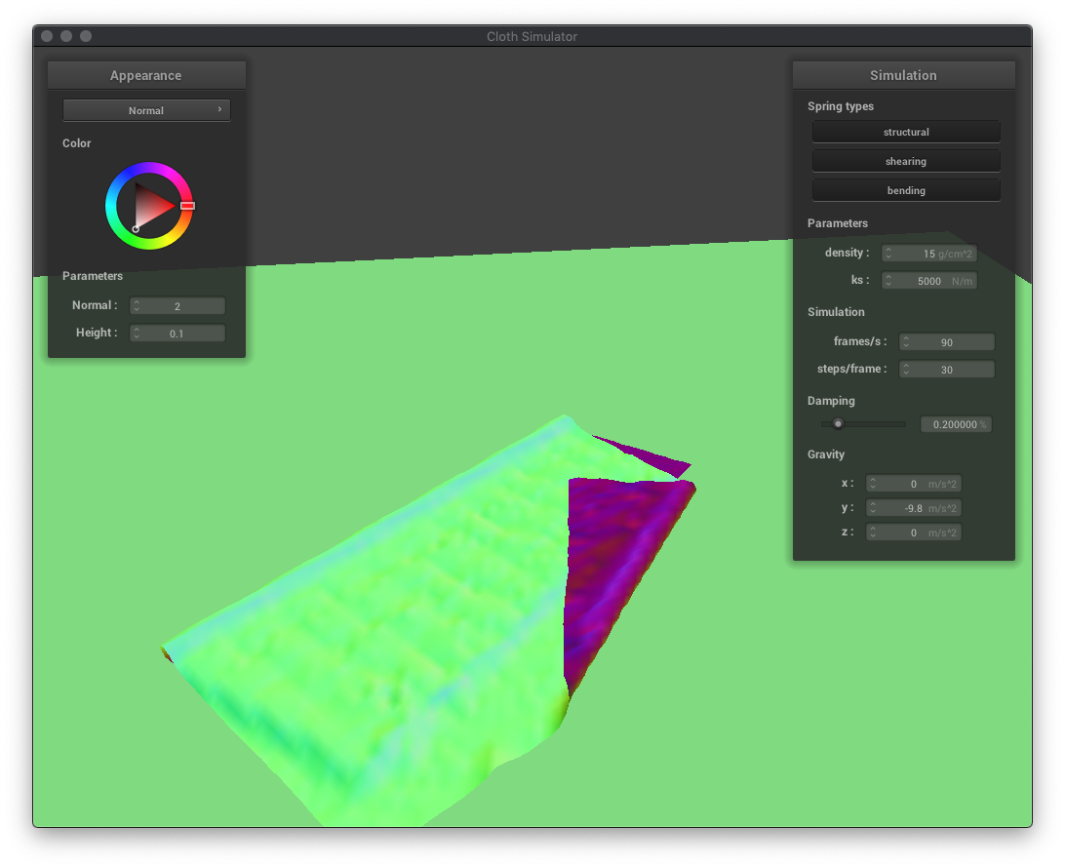The width and height of the screenshot is (1065, 868).
Task: Click the Height parameter value field
Action: (177, 333)
